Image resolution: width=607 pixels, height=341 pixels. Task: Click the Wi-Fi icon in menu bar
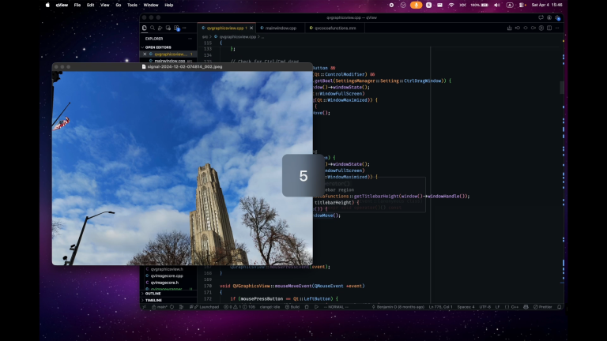tap(451, 5)
